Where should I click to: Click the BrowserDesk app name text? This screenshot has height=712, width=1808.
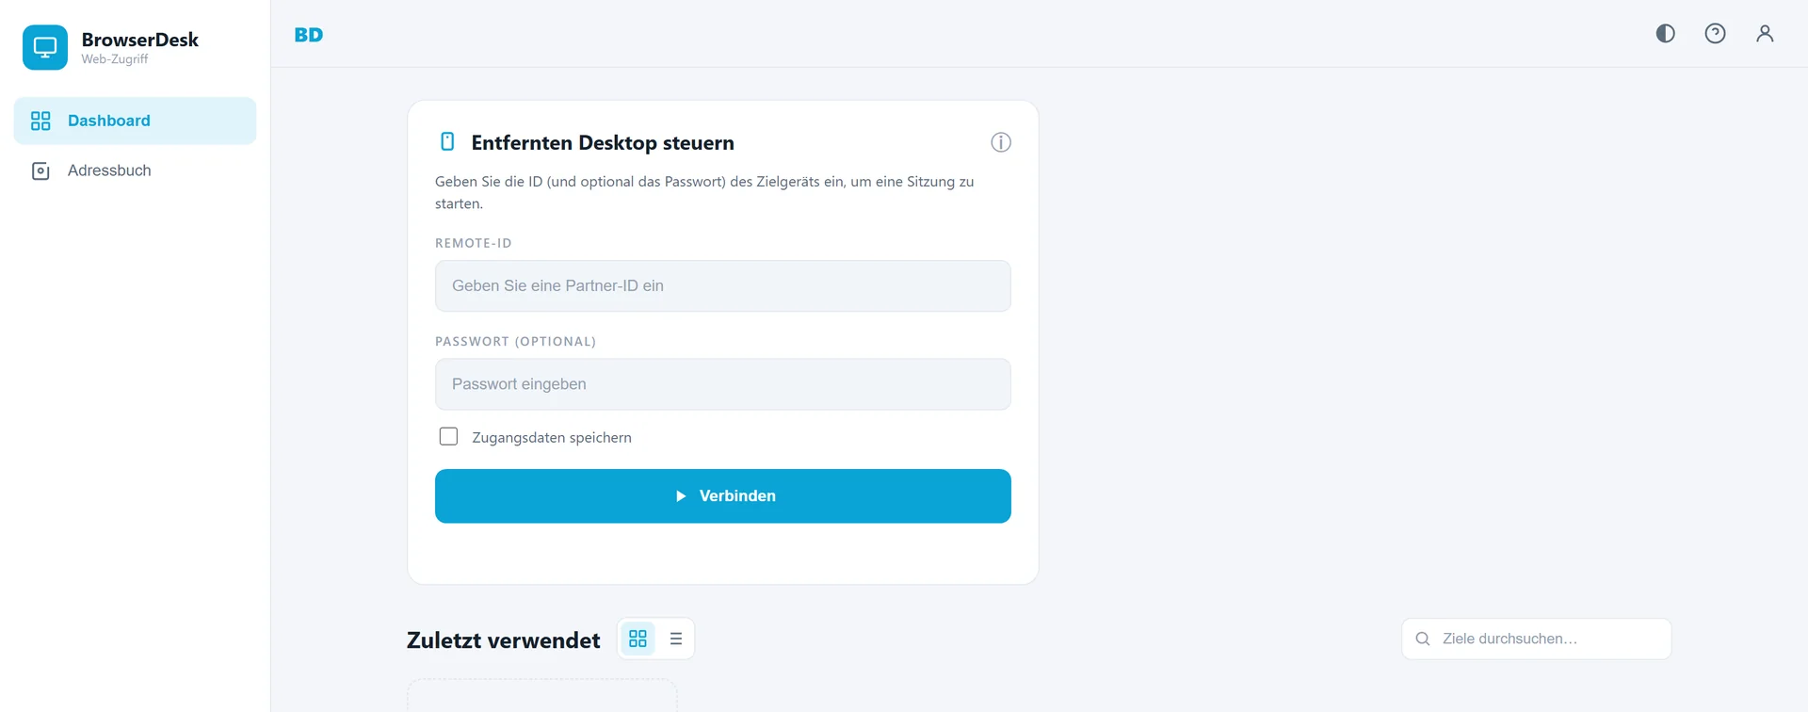coord(140,40)
